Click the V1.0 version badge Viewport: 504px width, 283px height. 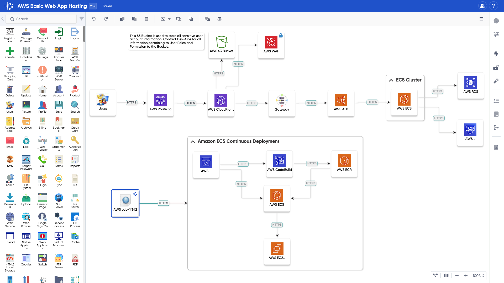pos(93,6)
